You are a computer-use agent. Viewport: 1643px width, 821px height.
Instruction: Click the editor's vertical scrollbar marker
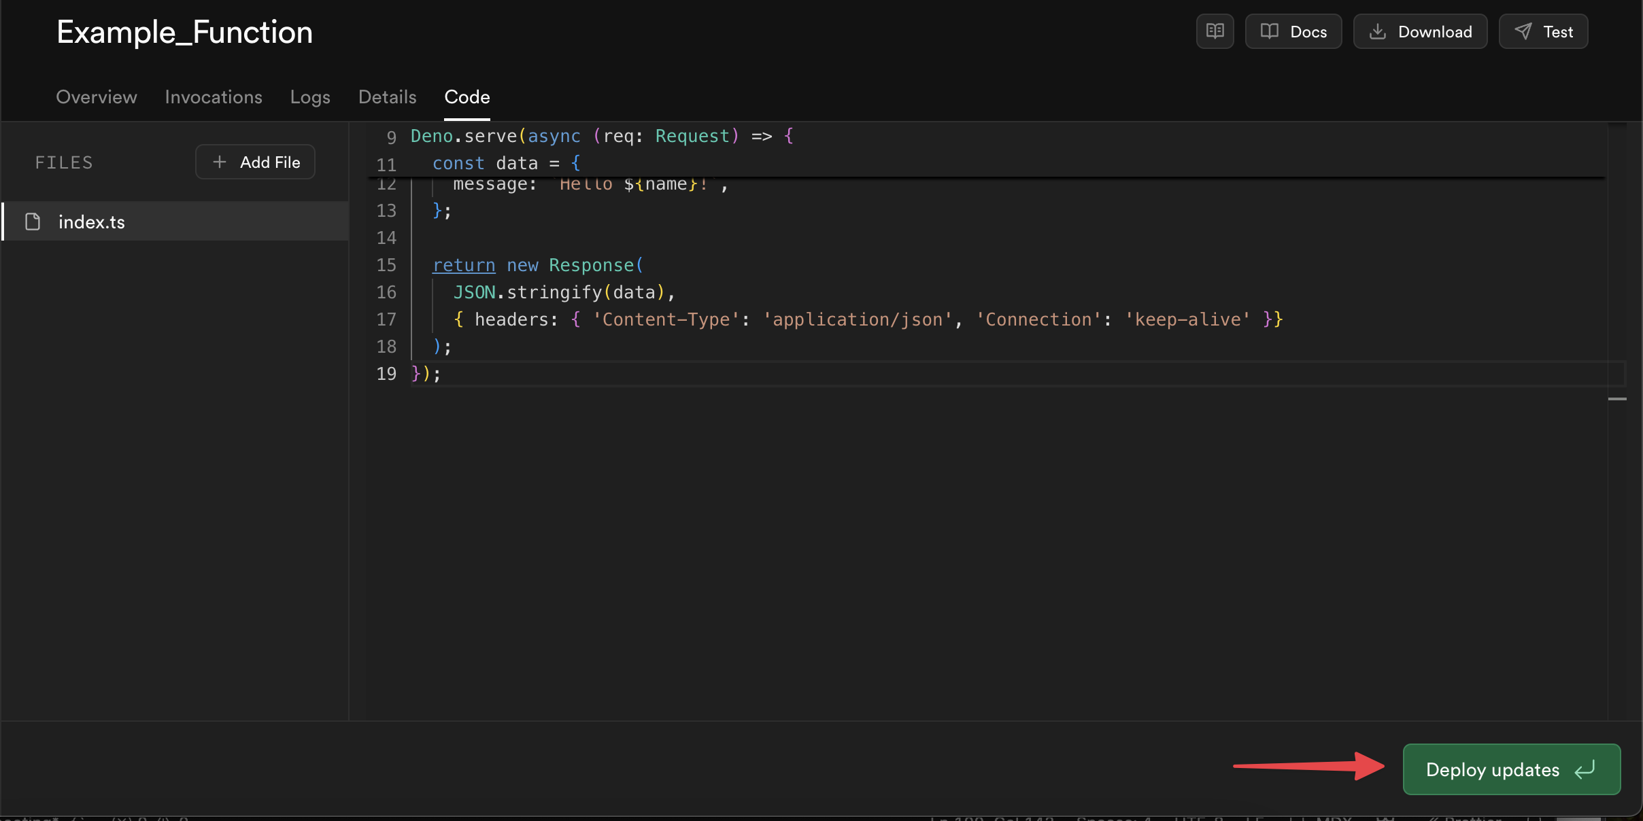(x=1617, y=399)
